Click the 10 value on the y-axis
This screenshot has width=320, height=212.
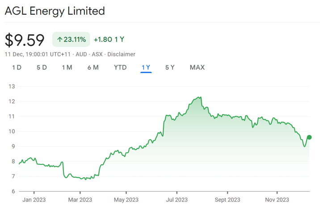pos(12,131)
